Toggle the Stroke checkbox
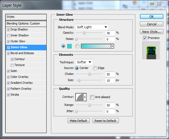This screenshot has height=139, width=169. pos(8,95)
